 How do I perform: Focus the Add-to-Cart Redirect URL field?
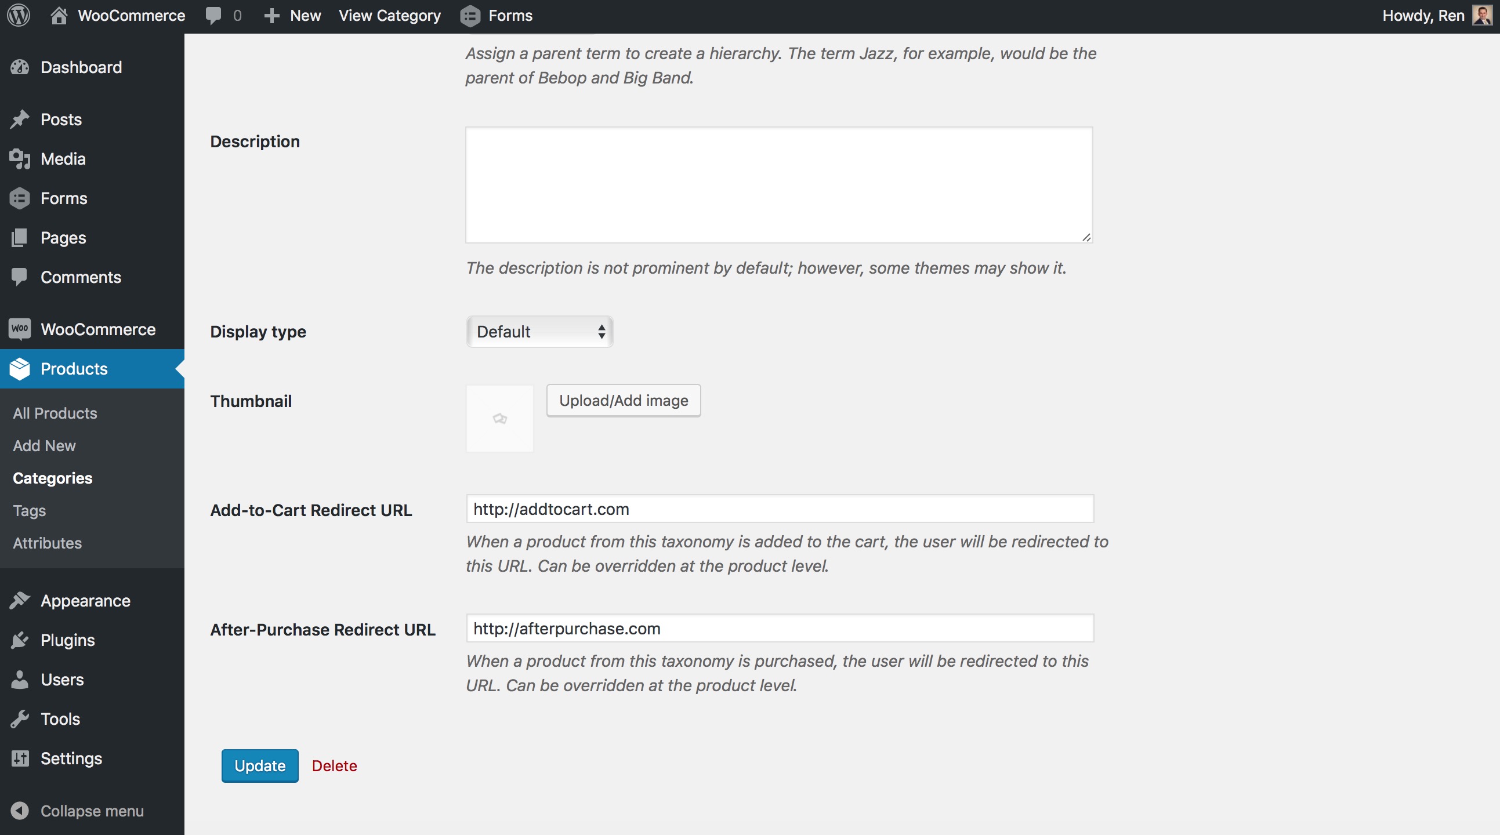tap(780, 510)
